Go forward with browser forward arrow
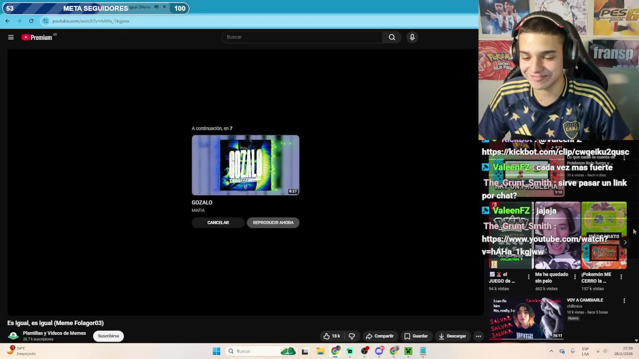Image resolution: width=639 pixels, height=359 pixels. pyautogui.click(x=19, y=21)
